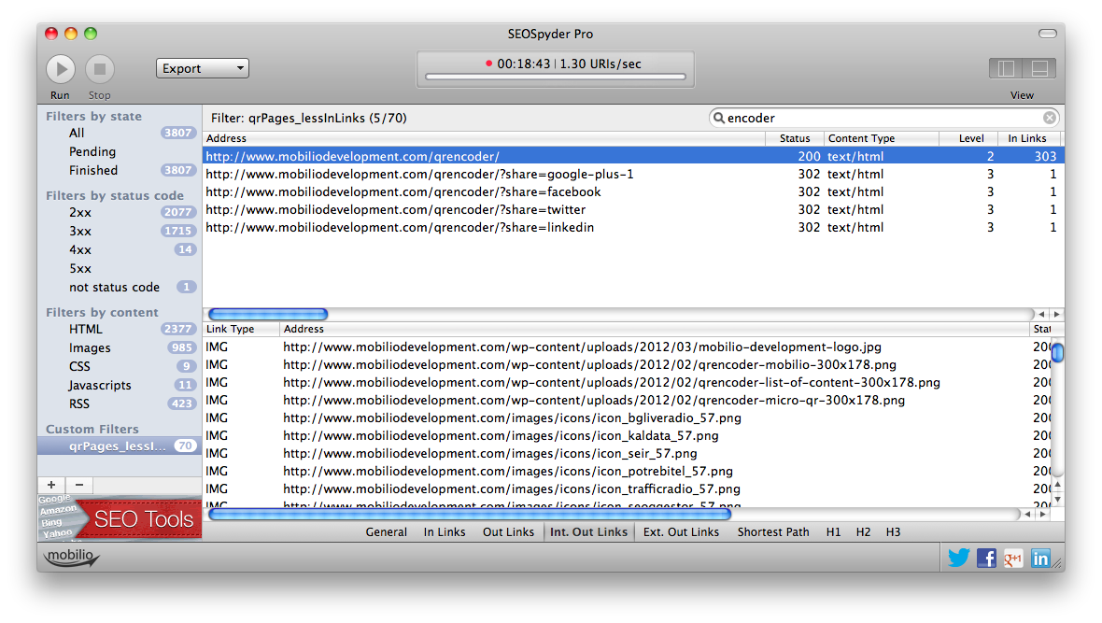The width and height of the screenshot is (1102, 623).
Task: Open the H2 tab
Action: coord(863,532)
